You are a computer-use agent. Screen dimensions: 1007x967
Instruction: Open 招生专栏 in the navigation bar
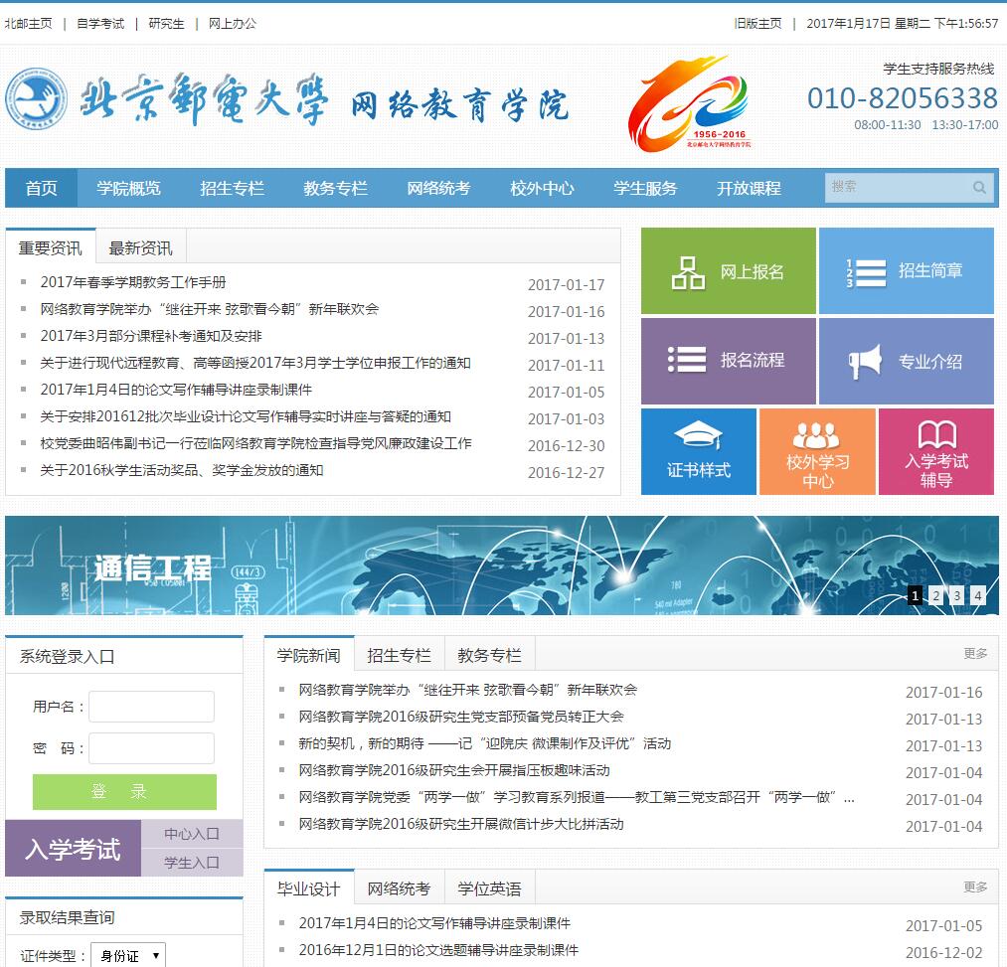pyautogui.click(x=232, y=188)
